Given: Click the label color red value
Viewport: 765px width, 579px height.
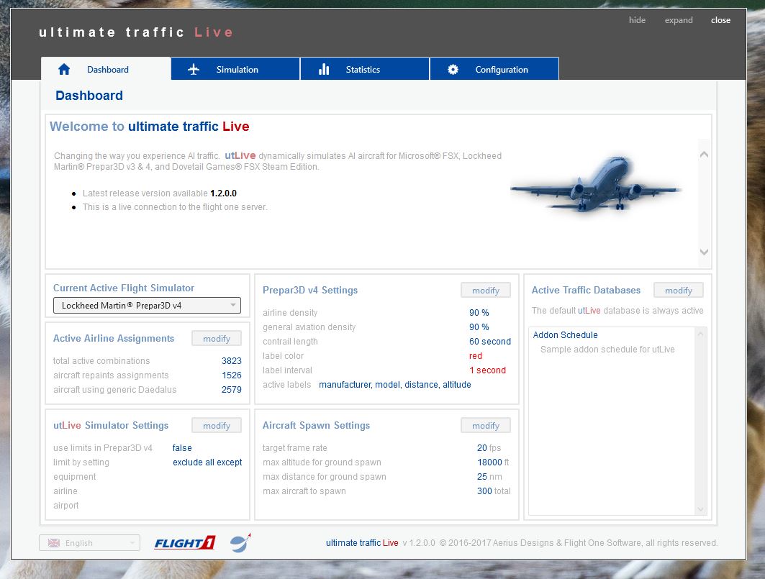Looking at the screenshot, I should (476, 356).
